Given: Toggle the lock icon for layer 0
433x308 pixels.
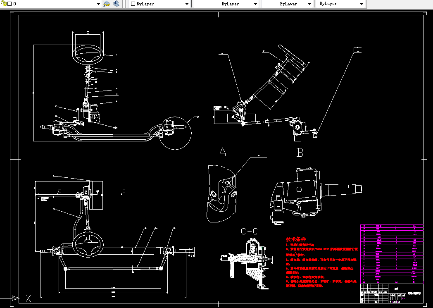Looking at the screenshot, I should (x=4, y=4).
